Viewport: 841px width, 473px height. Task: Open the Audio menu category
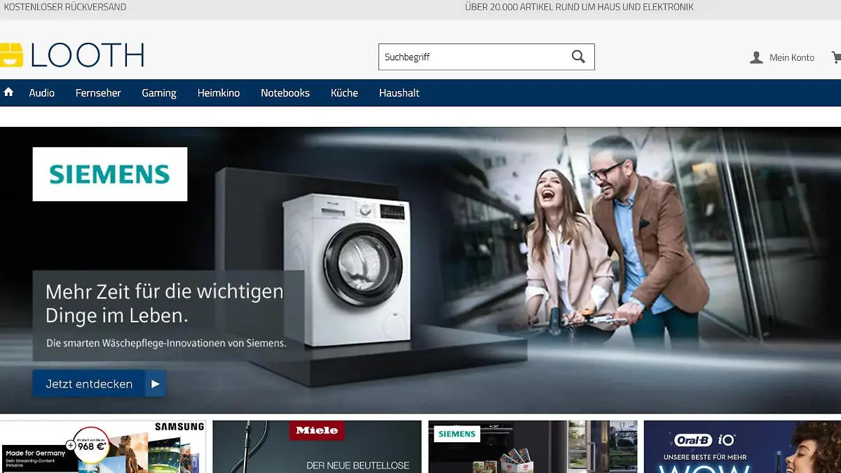coord(41,93)
